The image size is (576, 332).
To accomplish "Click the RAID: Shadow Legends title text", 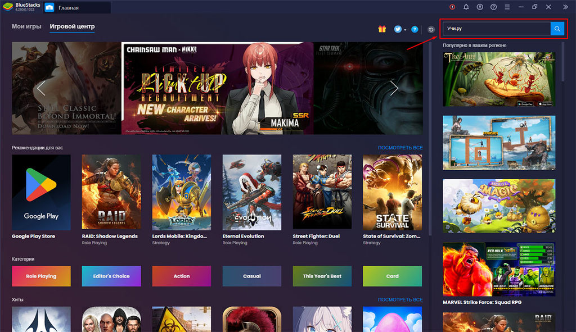I will pyautogui.click(x=110, y=237).
